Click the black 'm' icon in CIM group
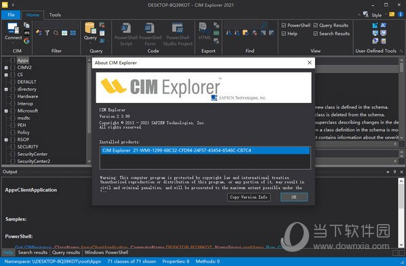 pos(26,33)
